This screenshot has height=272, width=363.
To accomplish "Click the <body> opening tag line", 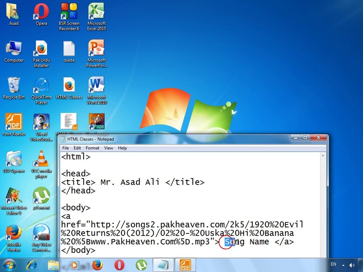I will pyautogui.click(x=76, y=207).
